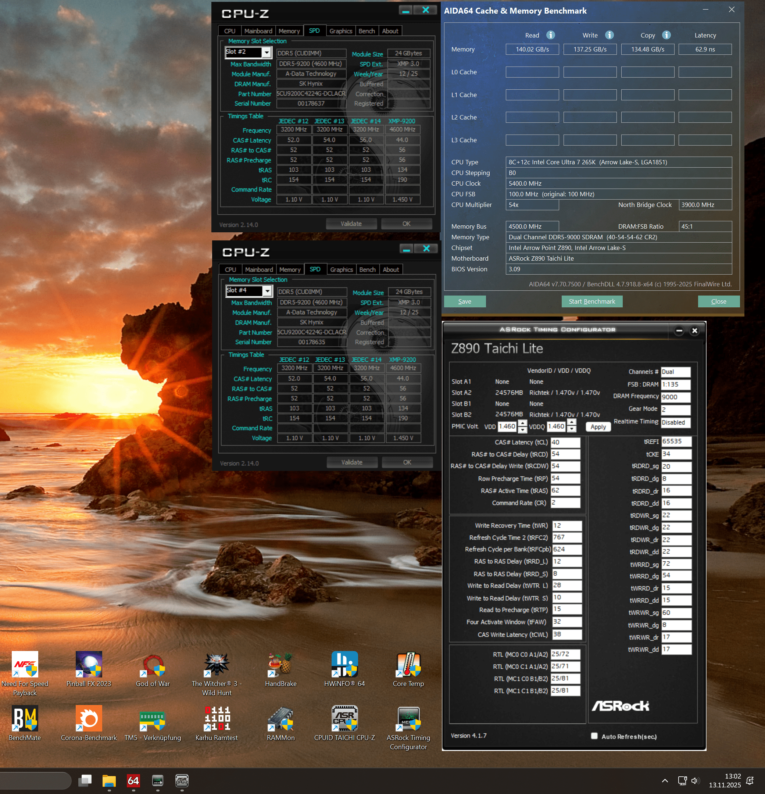
Task: Click the Read info icon in AIDA64
Action: (550, 35)
